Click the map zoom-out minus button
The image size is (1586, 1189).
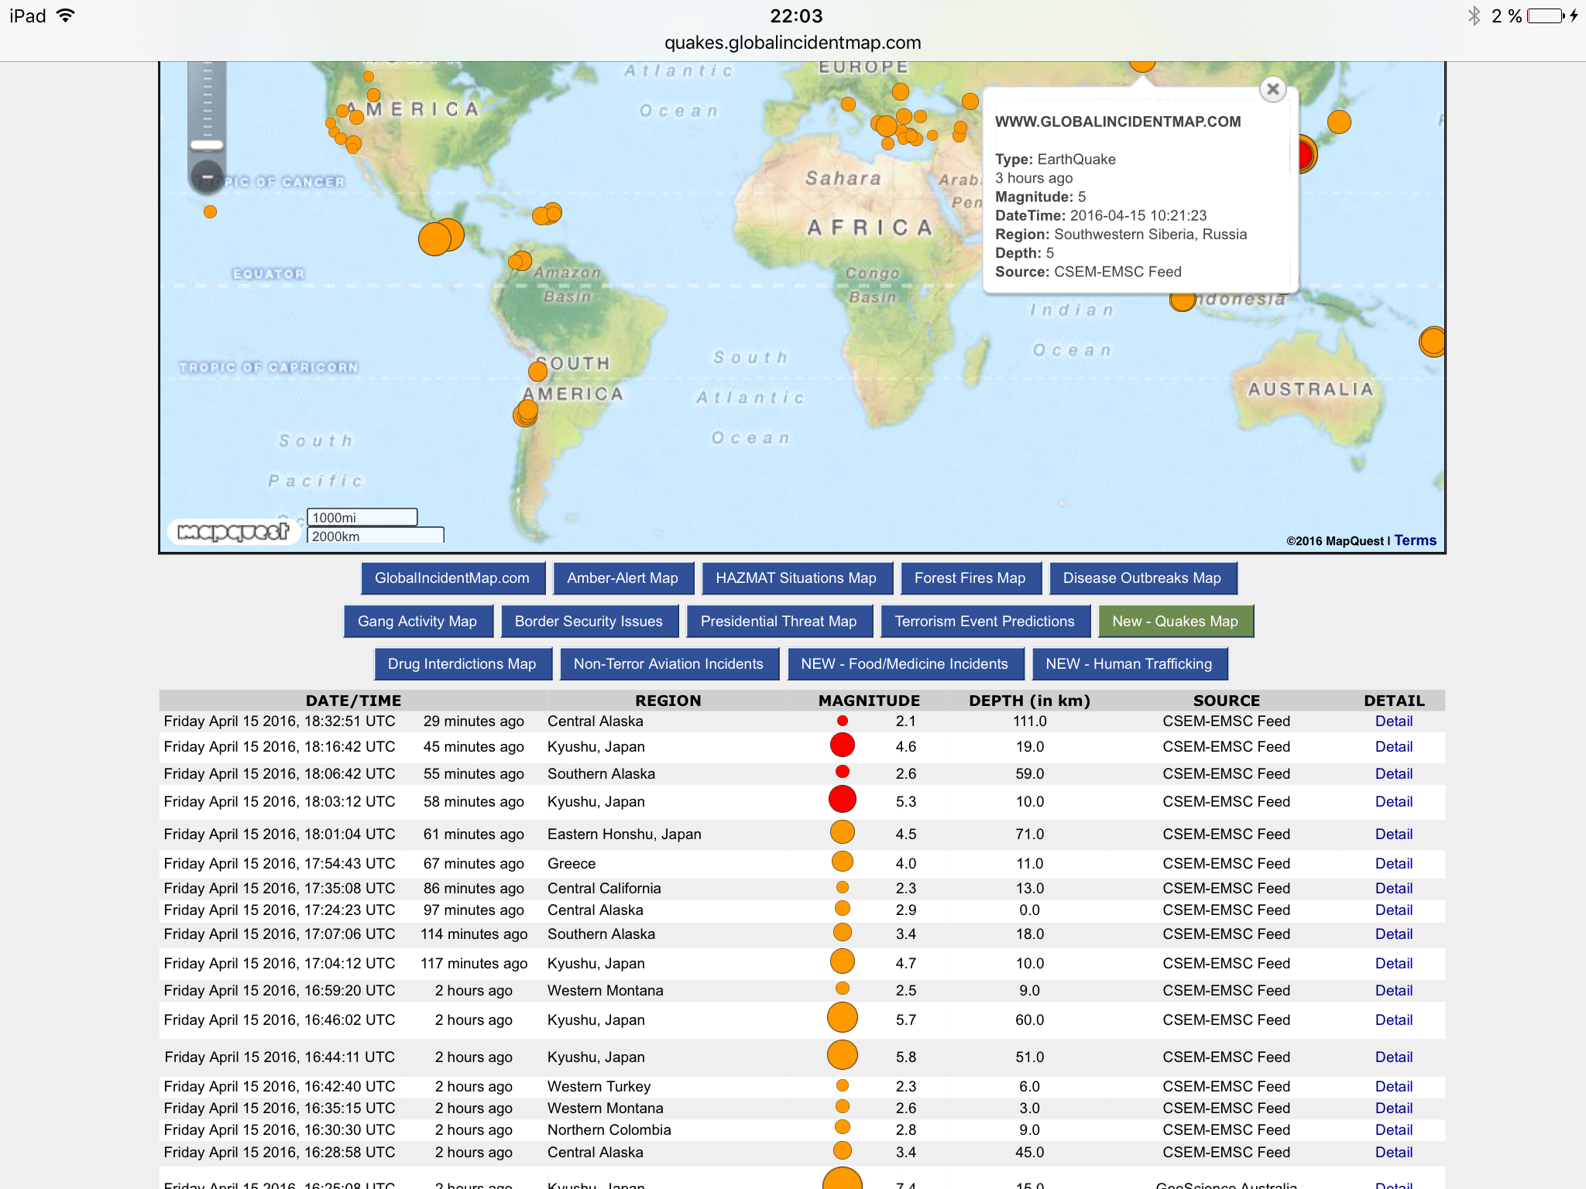207,176
